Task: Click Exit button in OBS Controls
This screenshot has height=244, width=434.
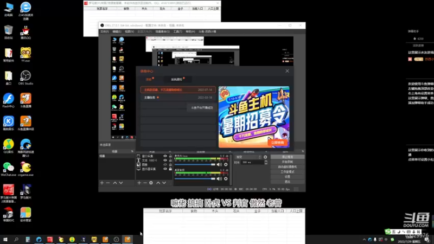Action: 288,182
